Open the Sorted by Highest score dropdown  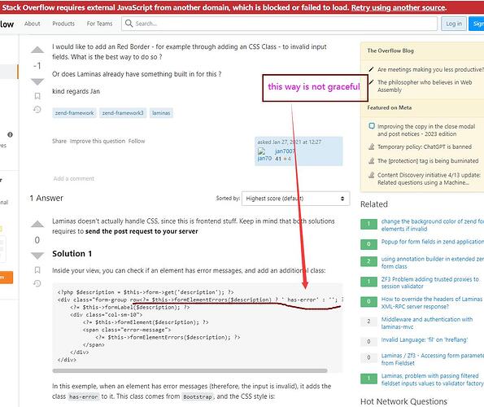point(296,199)
